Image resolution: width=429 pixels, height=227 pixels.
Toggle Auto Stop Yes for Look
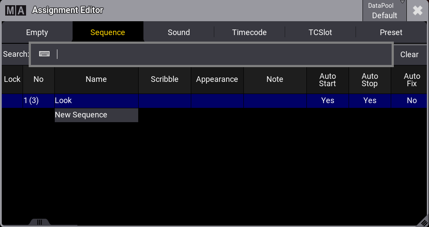pyautogui.click(x=369, y=101)
